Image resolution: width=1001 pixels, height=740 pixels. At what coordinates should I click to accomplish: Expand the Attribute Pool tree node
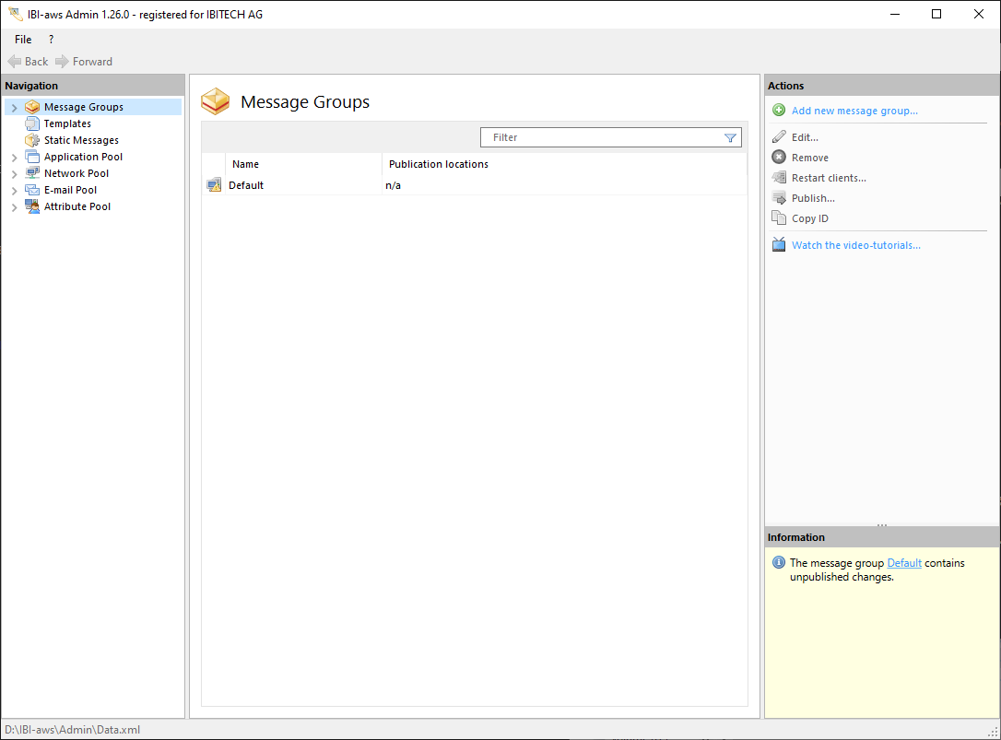pyautogui.click(x=14, y=207)
